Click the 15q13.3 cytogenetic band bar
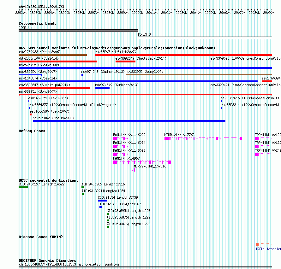The image size is (281, 269). [x=205, y=38]
